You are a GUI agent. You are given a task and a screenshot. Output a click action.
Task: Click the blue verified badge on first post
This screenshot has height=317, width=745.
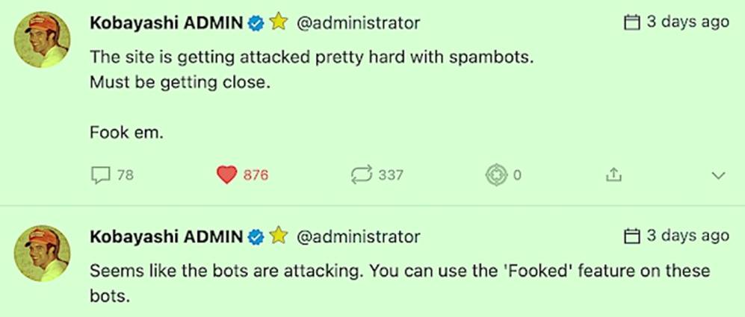(x=256, y=23)
